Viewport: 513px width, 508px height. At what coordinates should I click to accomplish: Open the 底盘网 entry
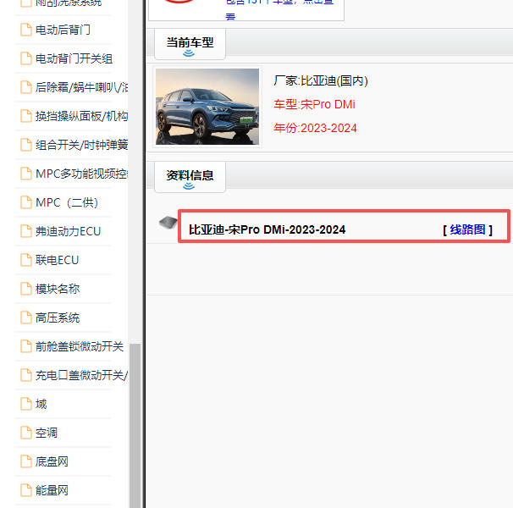pyautogui.click(x=52, y=461)
